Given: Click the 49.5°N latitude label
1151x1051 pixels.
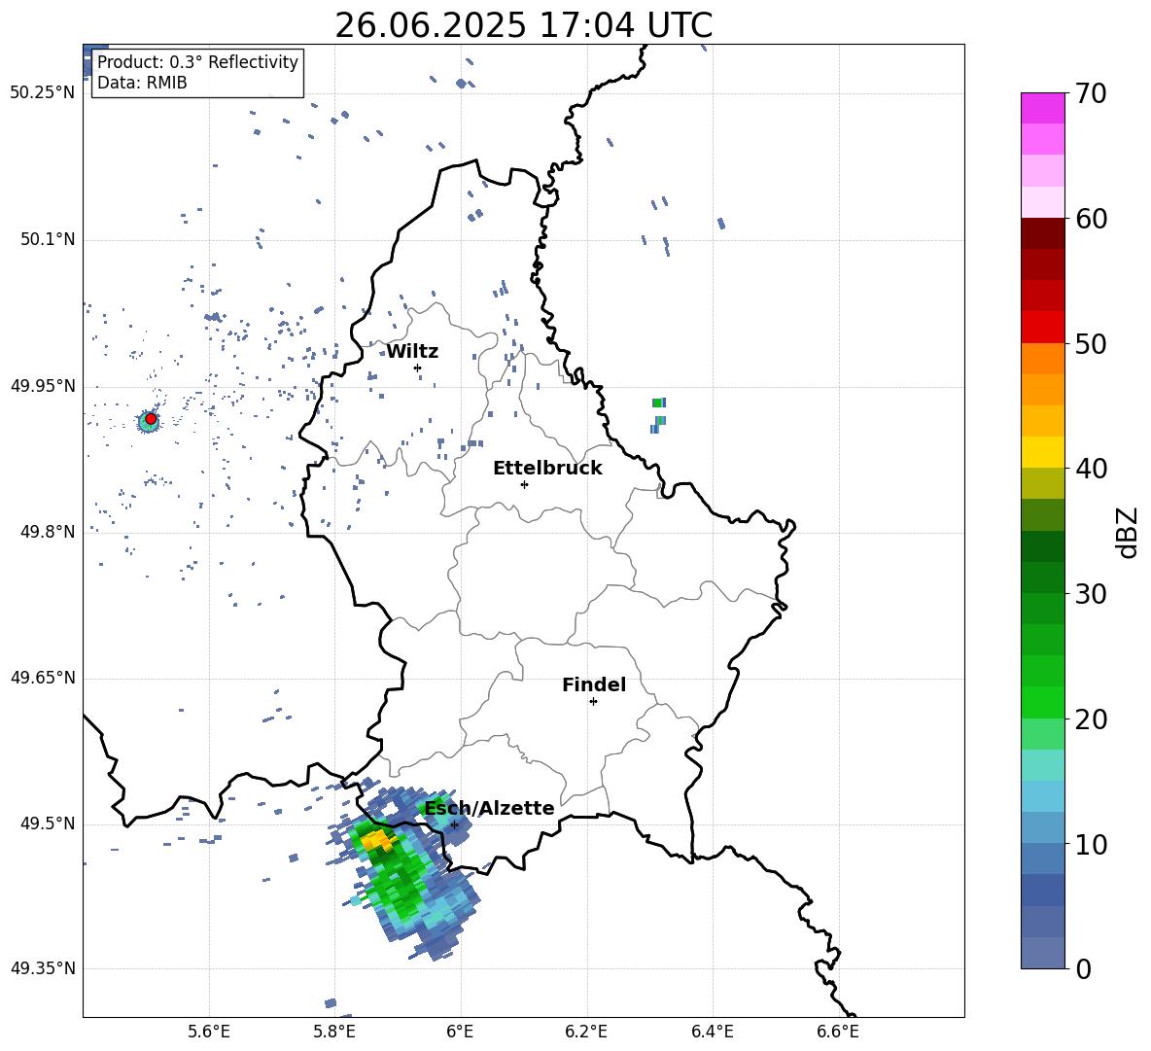Looking at the screenshot, I should coord(46,823).
